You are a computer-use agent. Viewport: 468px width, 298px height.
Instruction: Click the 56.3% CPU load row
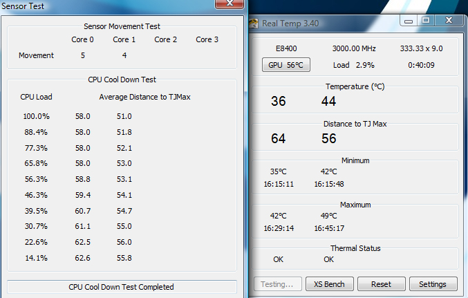pyautogui.click(x=36, y=179)
